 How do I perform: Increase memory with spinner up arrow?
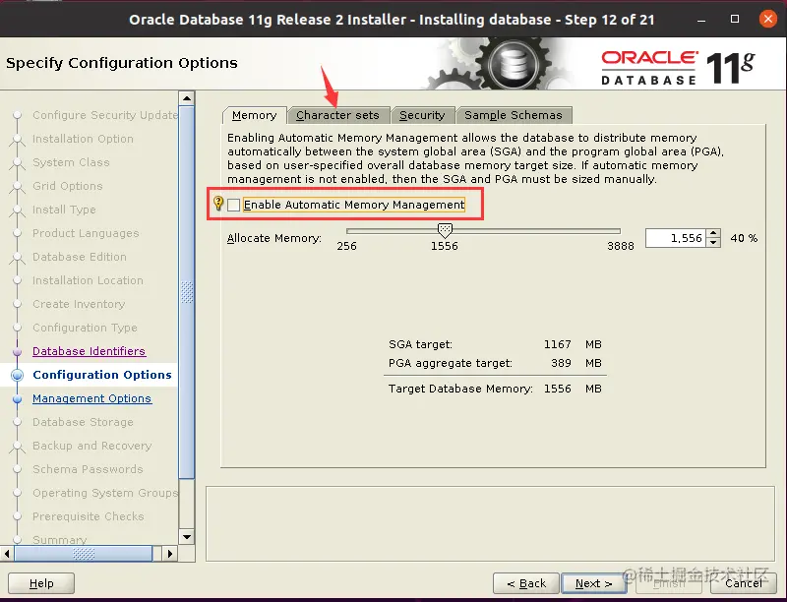[x=713, y=233]
